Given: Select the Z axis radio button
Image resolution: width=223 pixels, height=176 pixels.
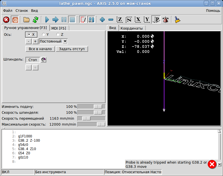Looking at the screenshot, I should point(60,34).
